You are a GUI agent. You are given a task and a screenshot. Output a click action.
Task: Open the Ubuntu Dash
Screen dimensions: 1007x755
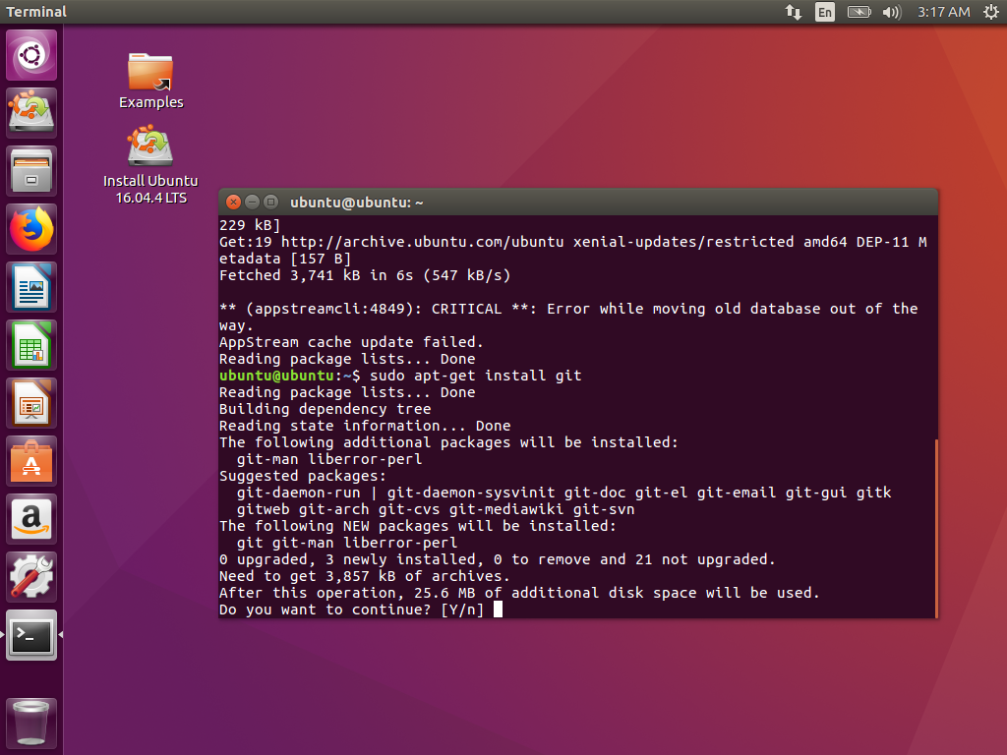[x=30, y=54]
